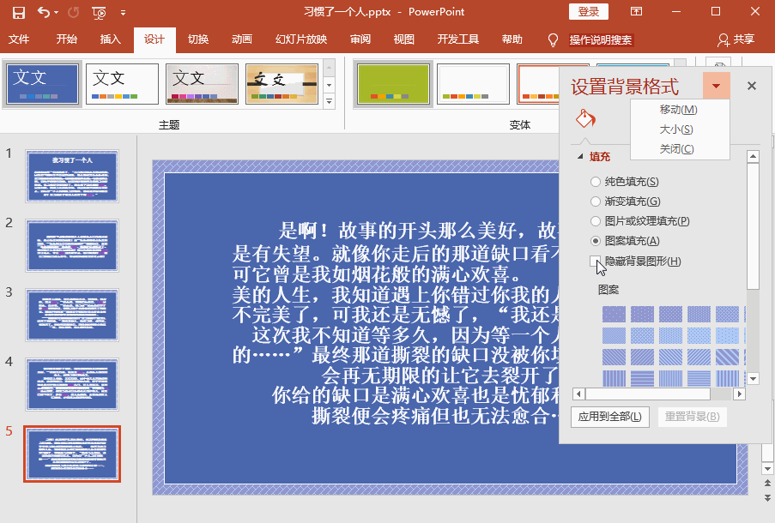Select the white second theme thumbnail
Image resolution: width=775 pixels, height=523 pixels.
[122, 83]
